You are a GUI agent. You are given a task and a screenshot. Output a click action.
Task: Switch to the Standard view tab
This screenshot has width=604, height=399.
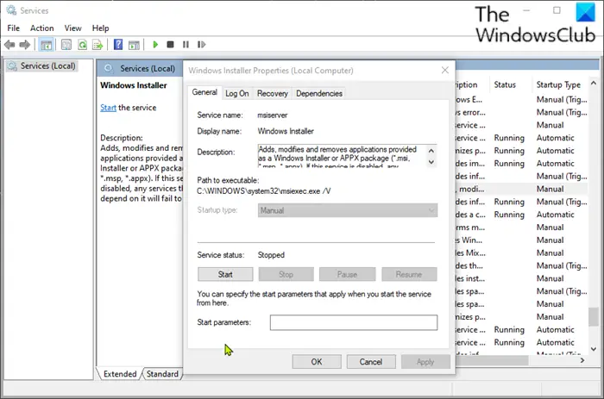pos(162,374)
